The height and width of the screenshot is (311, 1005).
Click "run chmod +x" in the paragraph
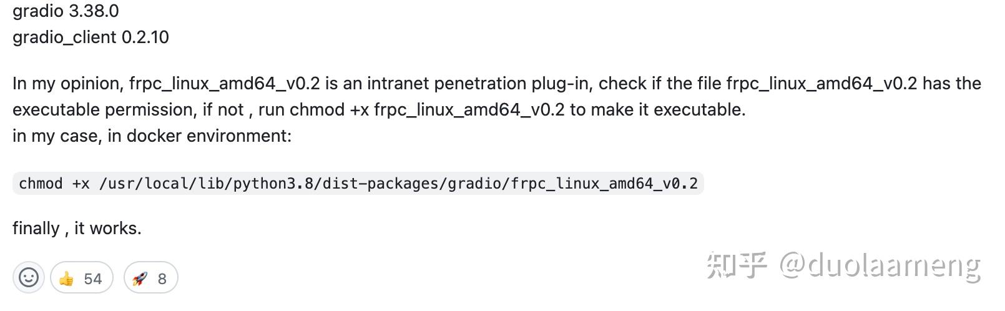[313, 110]
